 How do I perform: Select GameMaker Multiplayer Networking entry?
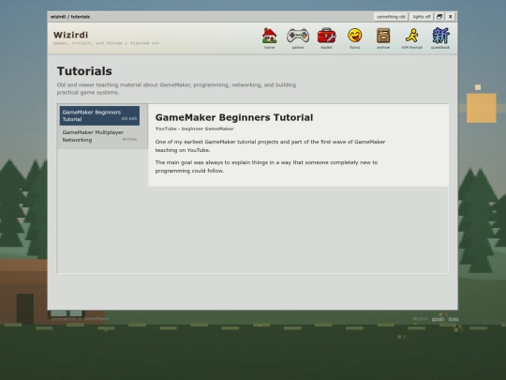tap(99, 136)
